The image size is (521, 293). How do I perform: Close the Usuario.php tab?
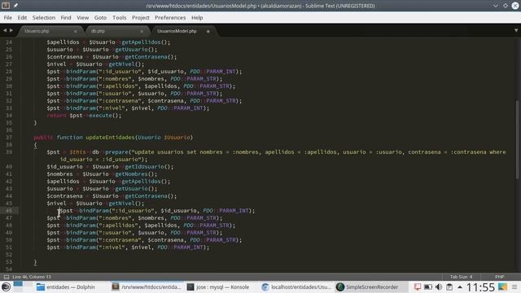[76, 31]
